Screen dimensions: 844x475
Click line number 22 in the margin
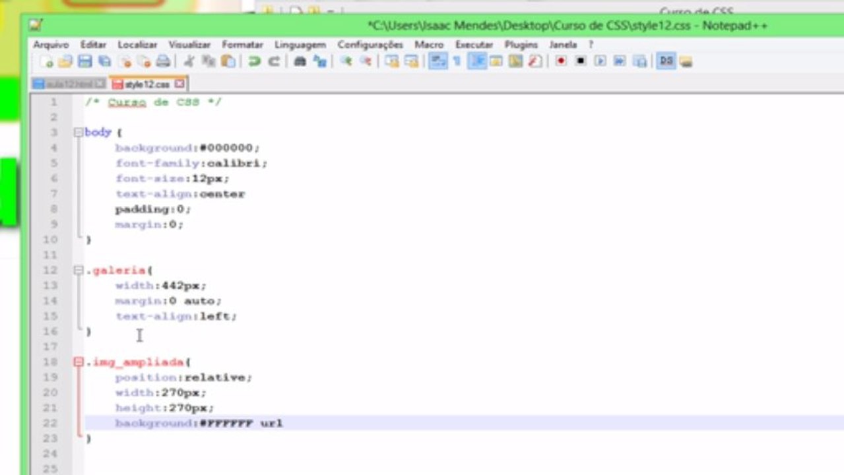click(49, 424)
